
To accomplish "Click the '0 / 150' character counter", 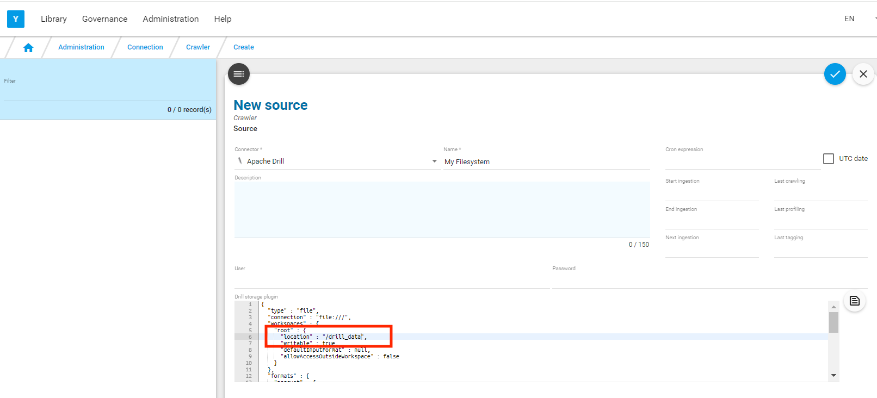I will (x=639, y=245).
